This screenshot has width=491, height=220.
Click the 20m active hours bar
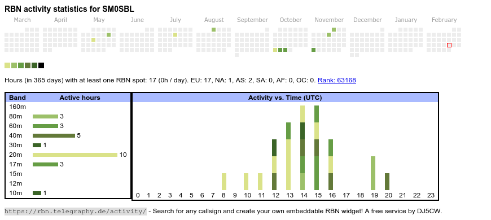pos(75,155)
